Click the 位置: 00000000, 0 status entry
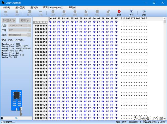Screen dimensions: 167x124 pyautogui.click(x=132, y=122)
